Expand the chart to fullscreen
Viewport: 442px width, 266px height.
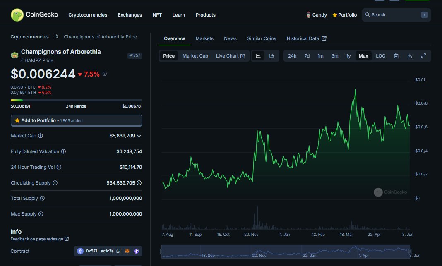pyautogui.click(x=423, y=55)
